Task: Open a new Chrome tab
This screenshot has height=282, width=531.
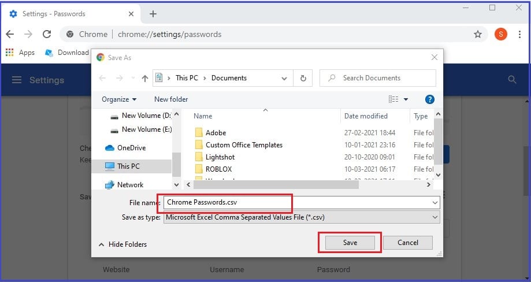Action: click(153, 14)
